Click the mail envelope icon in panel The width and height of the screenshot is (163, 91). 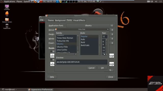pos(161,2)
